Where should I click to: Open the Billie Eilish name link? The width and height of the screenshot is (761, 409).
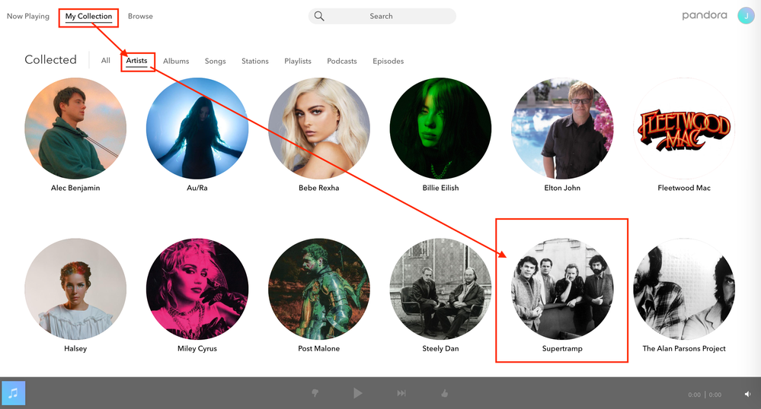(x=440, y=188)
